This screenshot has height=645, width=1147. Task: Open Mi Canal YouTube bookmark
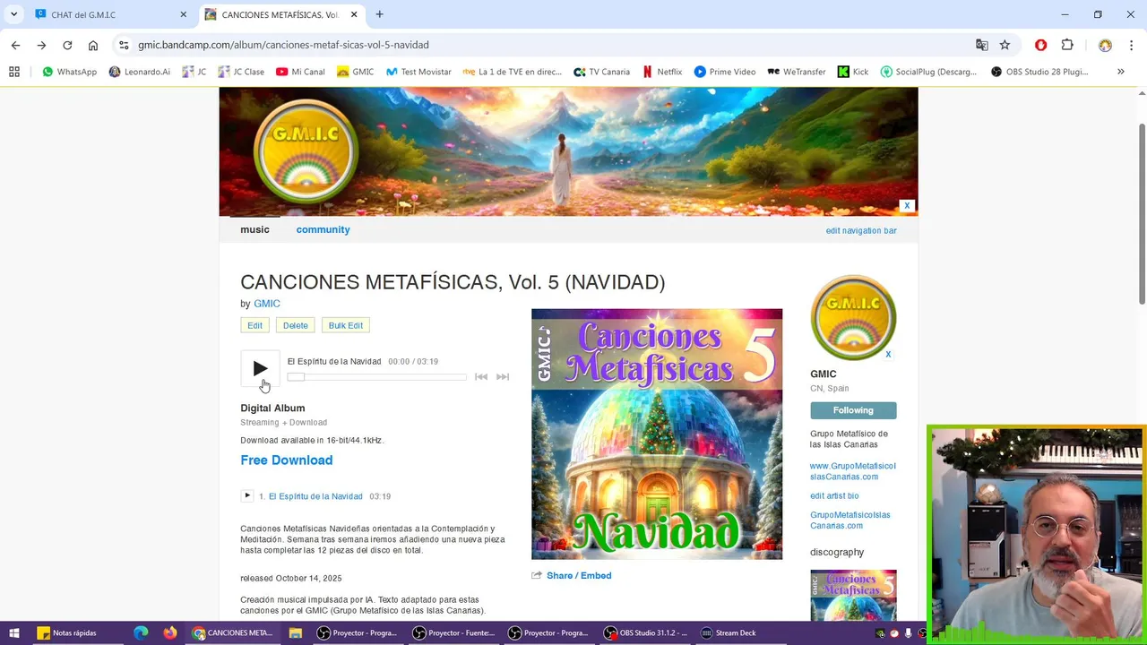tap(300, 72)
